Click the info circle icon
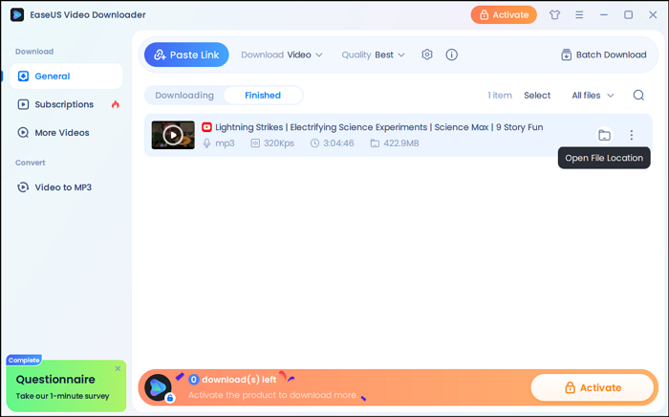The image size is (669, 417). click(451, 55)
